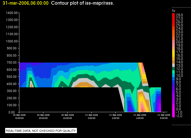This screenshot has width=191, height=138.
Task: Select the 27.0 value on color scale
Action: point(179,18)
